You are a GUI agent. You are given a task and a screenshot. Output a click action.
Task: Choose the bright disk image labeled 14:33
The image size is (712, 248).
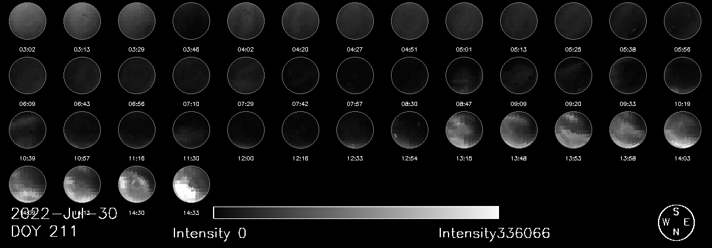pos(191,185)
